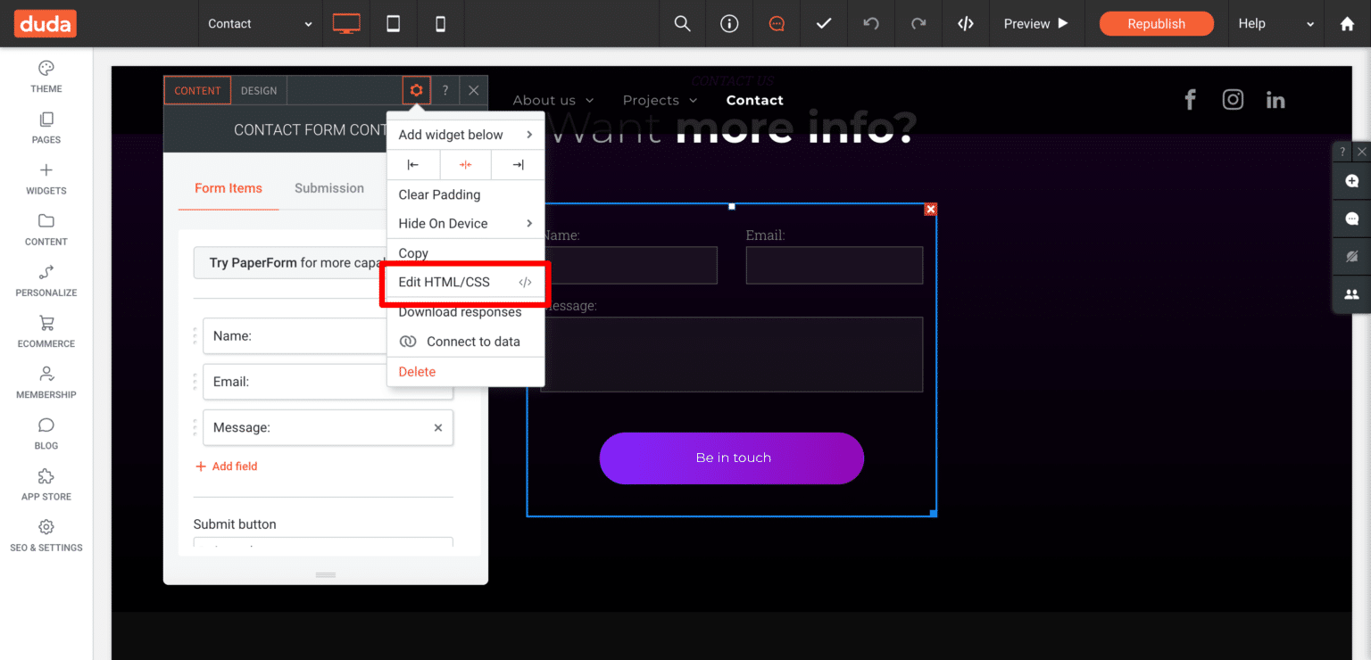Screen dimensions: 1371x660
Task: Open the Membership sidebar panel
Action: (x=46, y=382)
